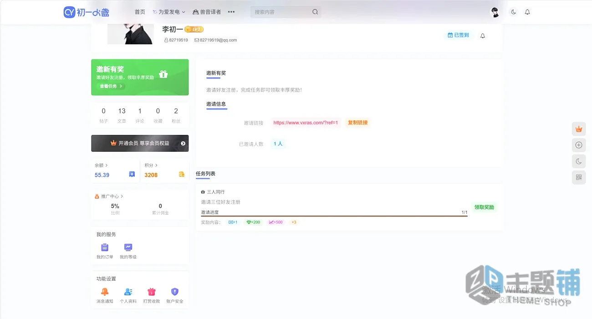Go to the 首页 nav item
The height and width of the screenshot is (319, 592).
click(140, 12)
